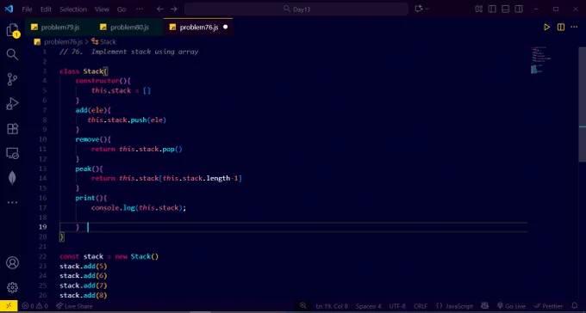
Task: Click 'this.stack.push(ele)' code line
Action: [127, 120]
